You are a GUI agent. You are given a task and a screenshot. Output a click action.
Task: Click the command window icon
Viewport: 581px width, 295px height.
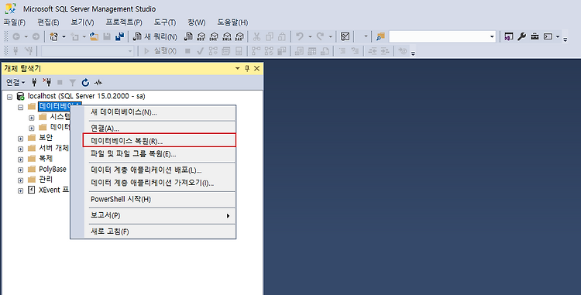(548, 36)
